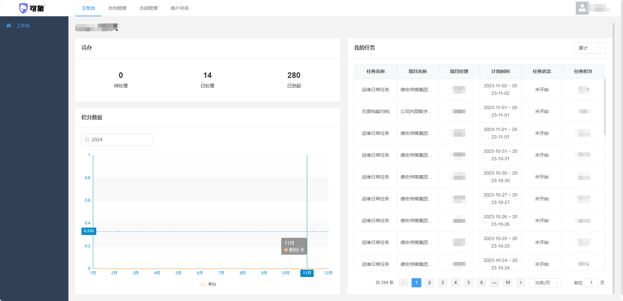Viewport: 623px width, 301px height.
Task: Click the 项目经理 column header
Action: [x=459, y=71]
